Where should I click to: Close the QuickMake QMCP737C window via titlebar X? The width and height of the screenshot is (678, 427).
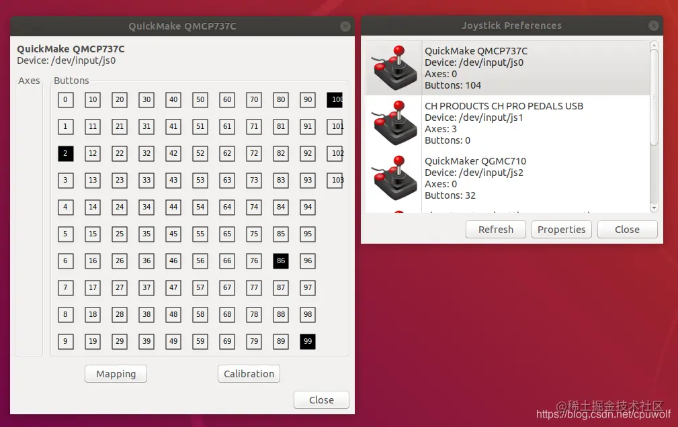click(345, 27)
